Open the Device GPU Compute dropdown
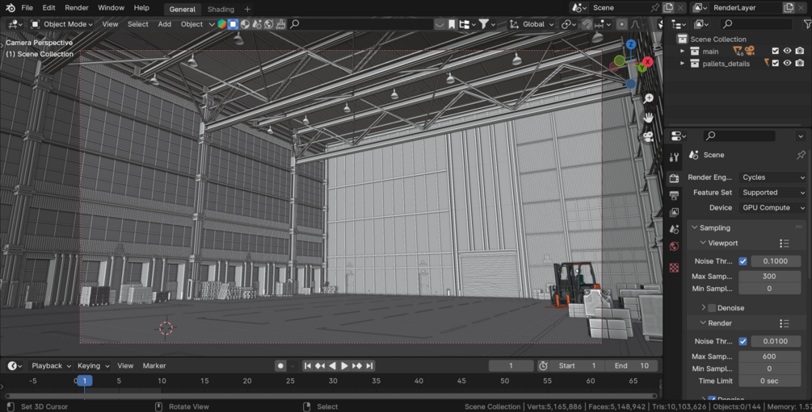 773,207
